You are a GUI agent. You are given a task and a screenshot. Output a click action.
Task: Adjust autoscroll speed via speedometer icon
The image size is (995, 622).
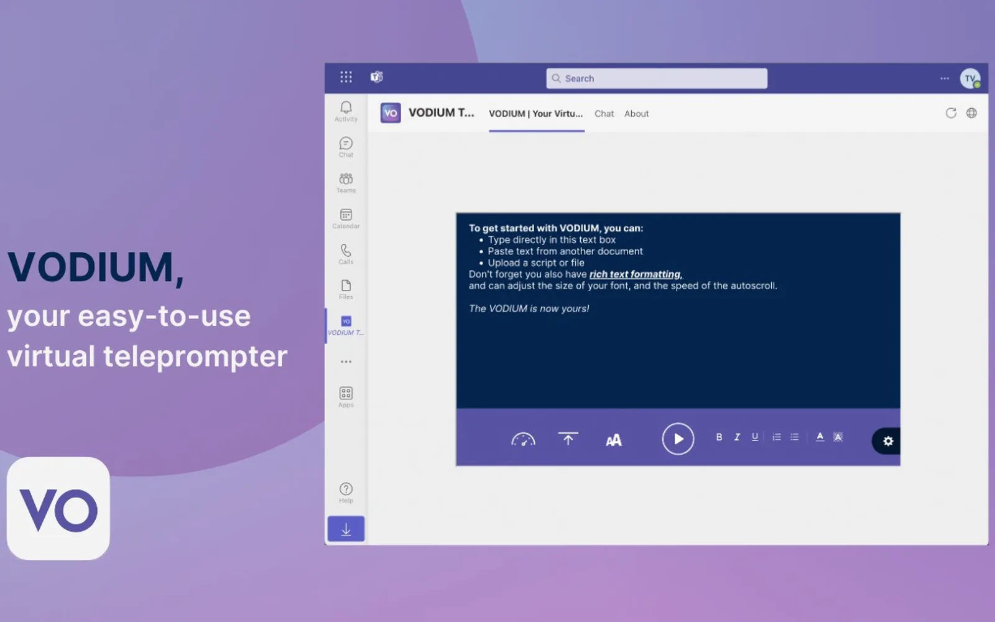(x=523, y=440)
